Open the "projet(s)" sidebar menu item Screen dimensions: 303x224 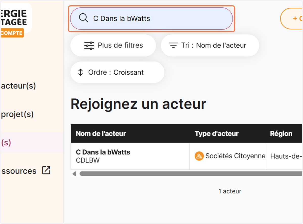coord(17,114)
